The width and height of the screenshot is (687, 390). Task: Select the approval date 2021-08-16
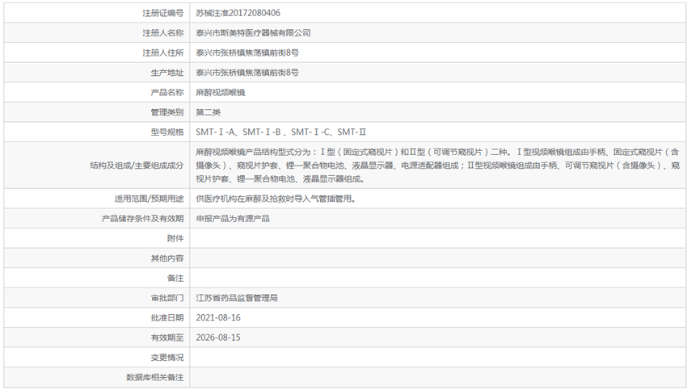pyautogui.click(x=218, y=318)
